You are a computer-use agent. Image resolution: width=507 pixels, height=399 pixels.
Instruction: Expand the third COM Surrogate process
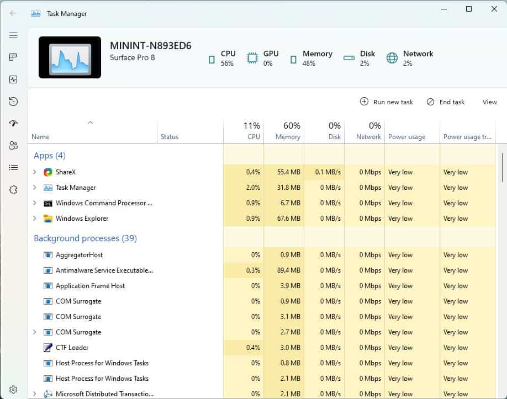coord(34,332)
